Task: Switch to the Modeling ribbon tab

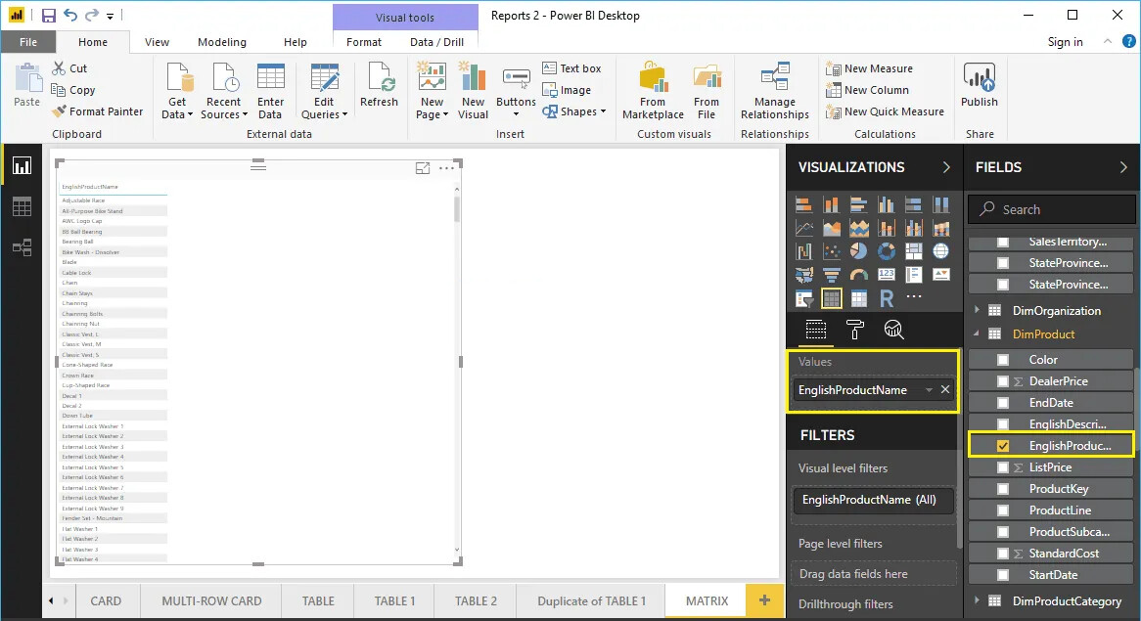Action: tap(221, 42)
